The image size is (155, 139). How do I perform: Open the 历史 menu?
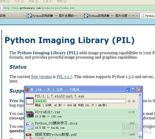coord(19,1)
